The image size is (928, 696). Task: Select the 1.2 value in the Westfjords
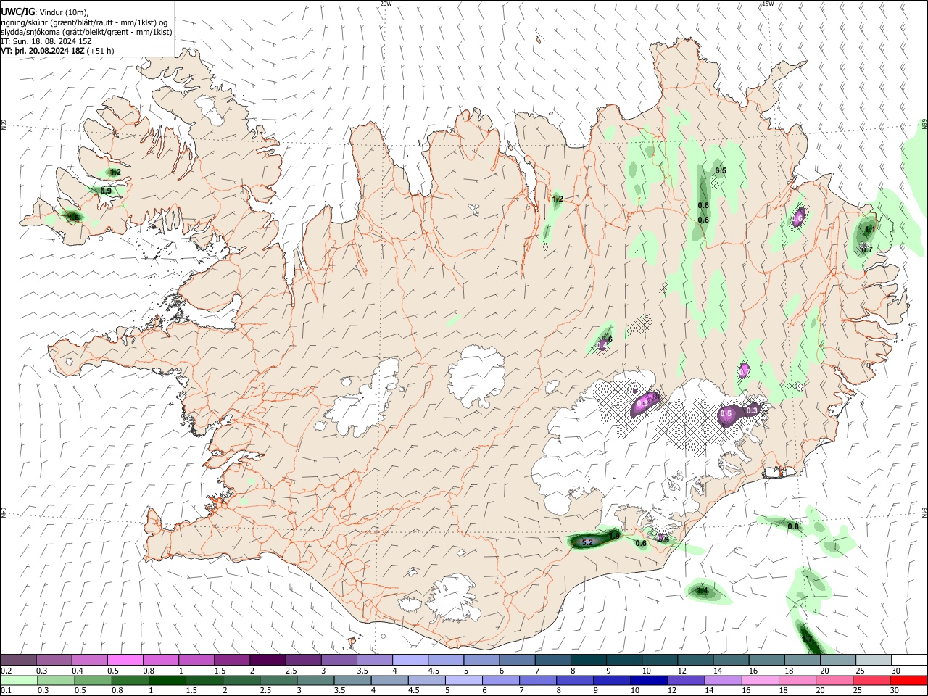coord(115,172)
